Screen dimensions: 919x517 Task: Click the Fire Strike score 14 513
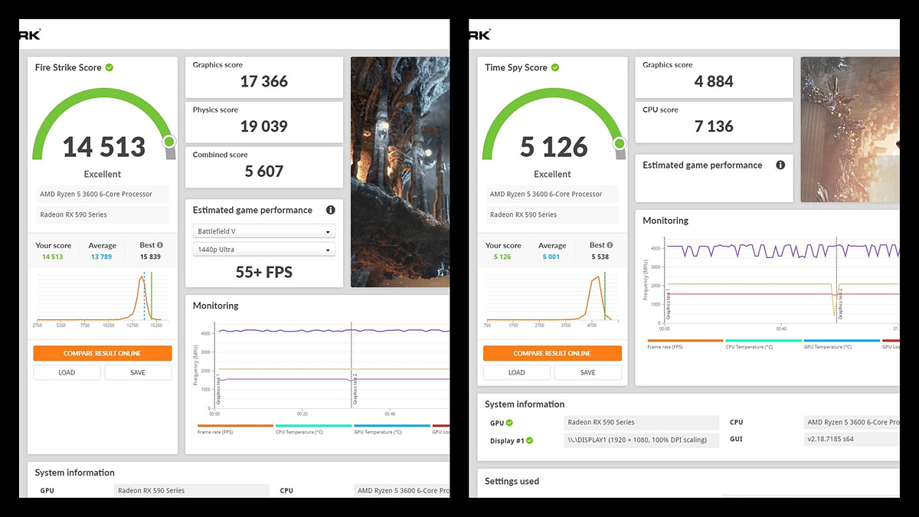click(103, 147)
